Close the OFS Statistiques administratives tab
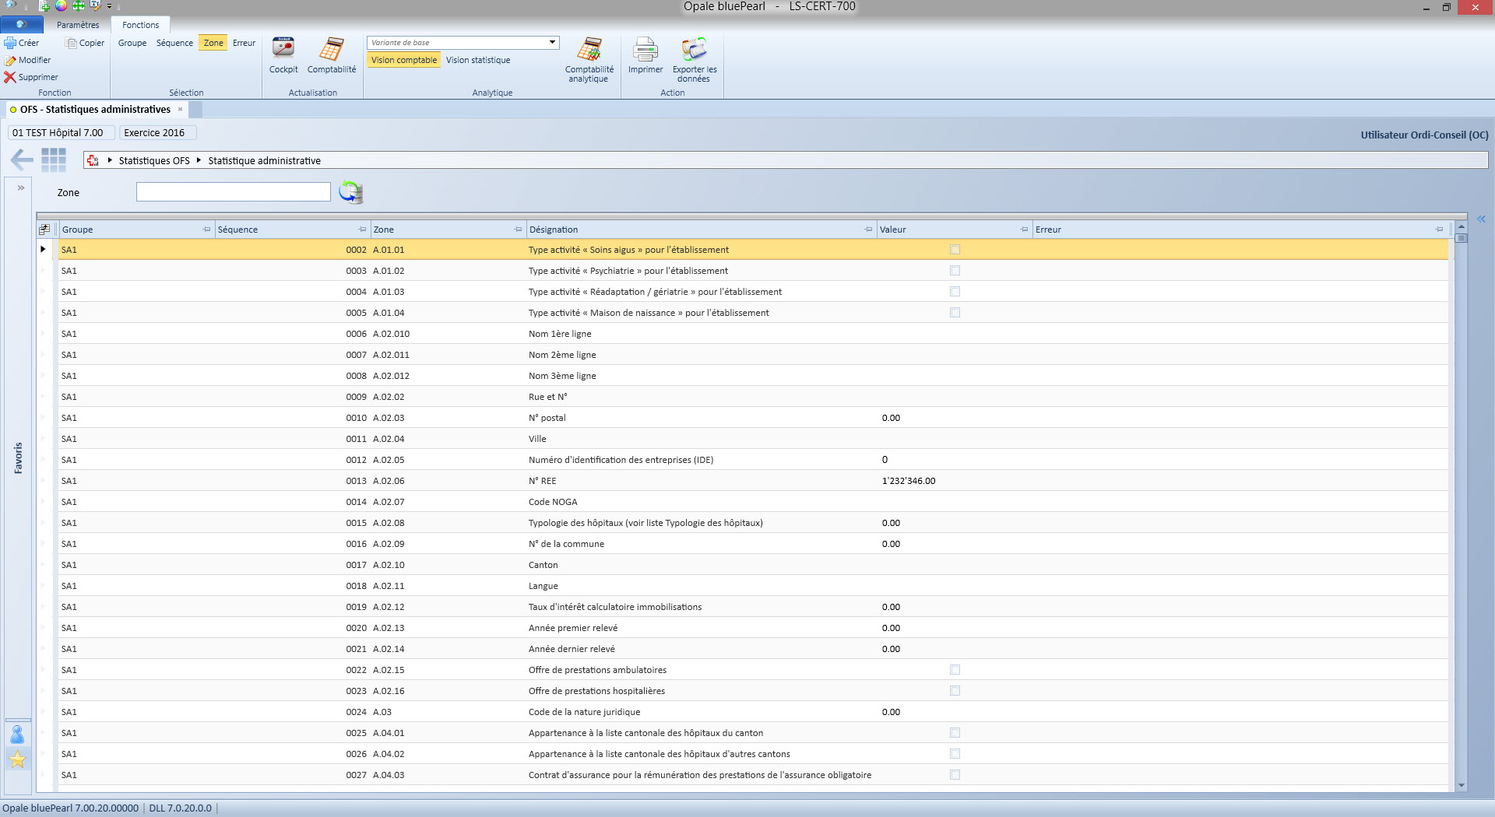The image size is (1495, 817). (180, 110)
